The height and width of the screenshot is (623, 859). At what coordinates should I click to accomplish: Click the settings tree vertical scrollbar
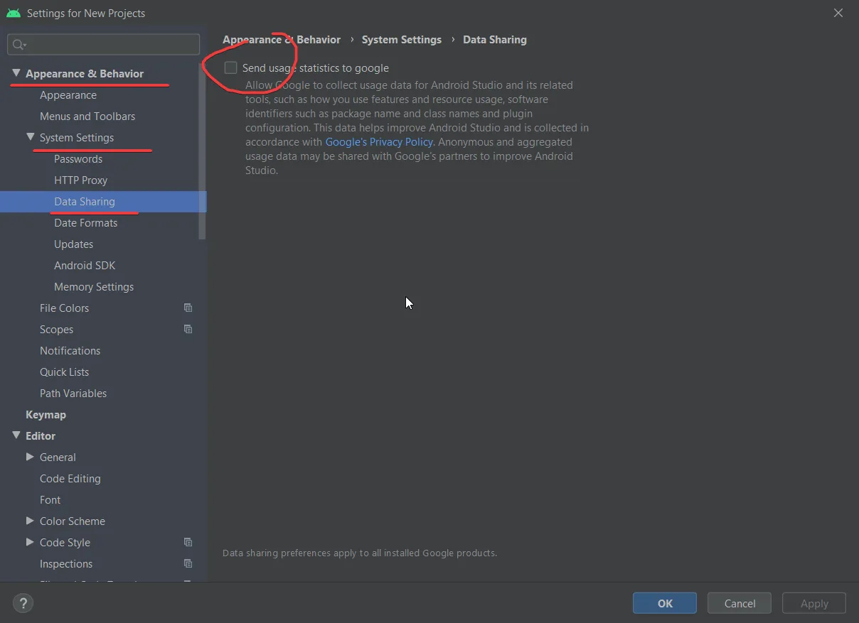point(203,153)
